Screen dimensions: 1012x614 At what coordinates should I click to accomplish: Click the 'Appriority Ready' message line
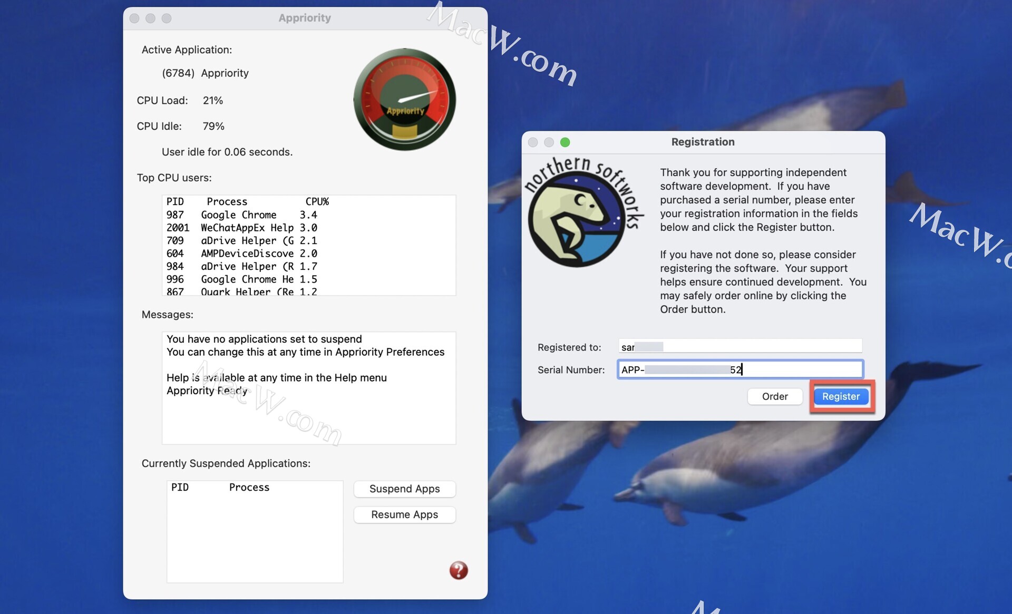pos(207,391)
